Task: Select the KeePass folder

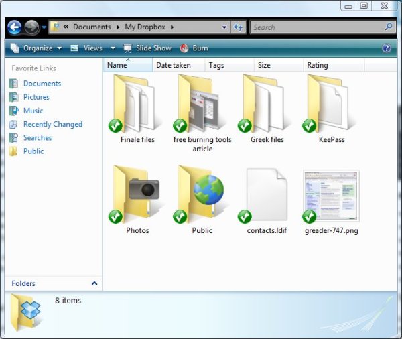Action: (332, 103)
